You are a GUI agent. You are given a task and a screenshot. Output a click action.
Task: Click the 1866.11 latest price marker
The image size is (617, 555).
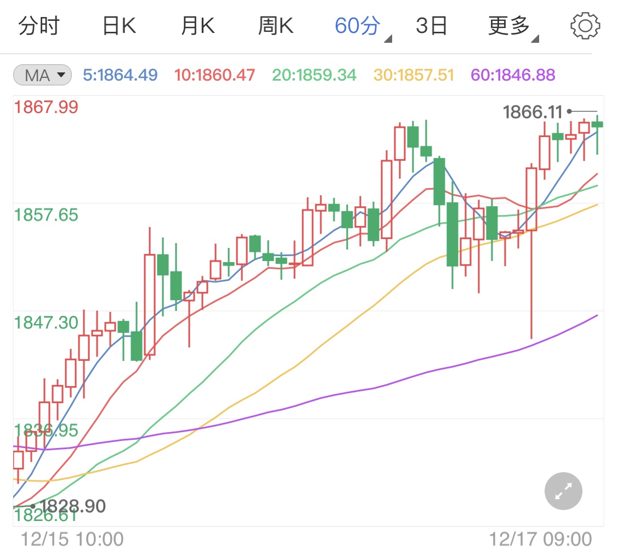coord(533,112)
